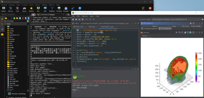The width and height of the screenshot is (204, 98).
Task: Select the zoom-in magnifier in Figures panel
Action: (x=180, y=32)
